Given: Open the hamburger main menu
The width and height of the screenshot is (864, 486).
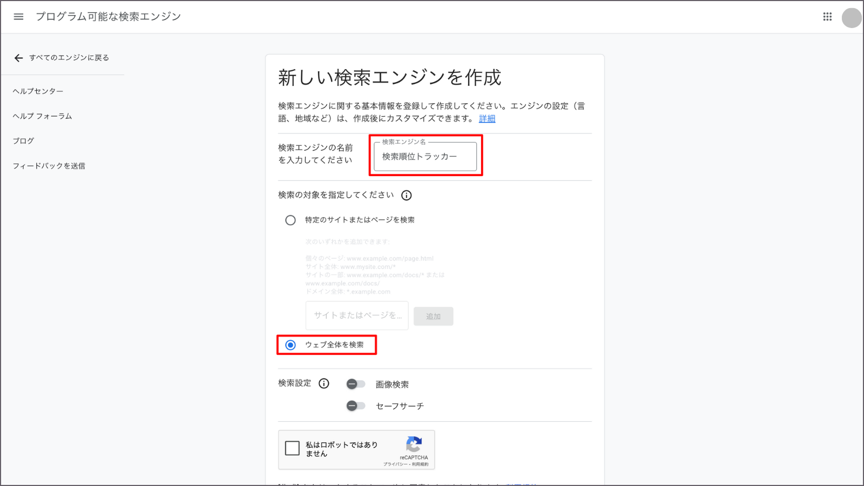Looking at the screenshot, I should [x=18, y=17].
